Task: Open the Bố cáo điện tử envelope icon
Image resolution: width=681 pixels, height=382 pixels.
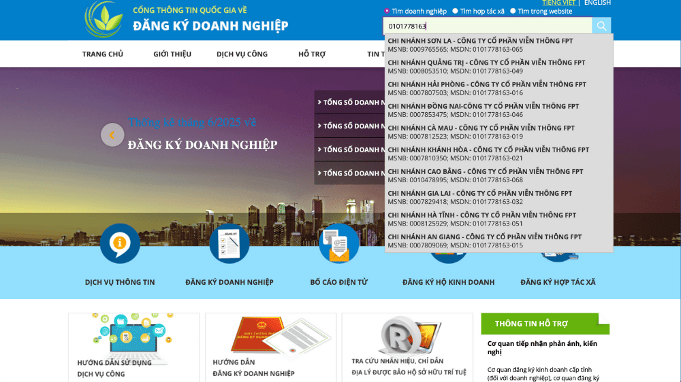Action: tap(338, 243)
